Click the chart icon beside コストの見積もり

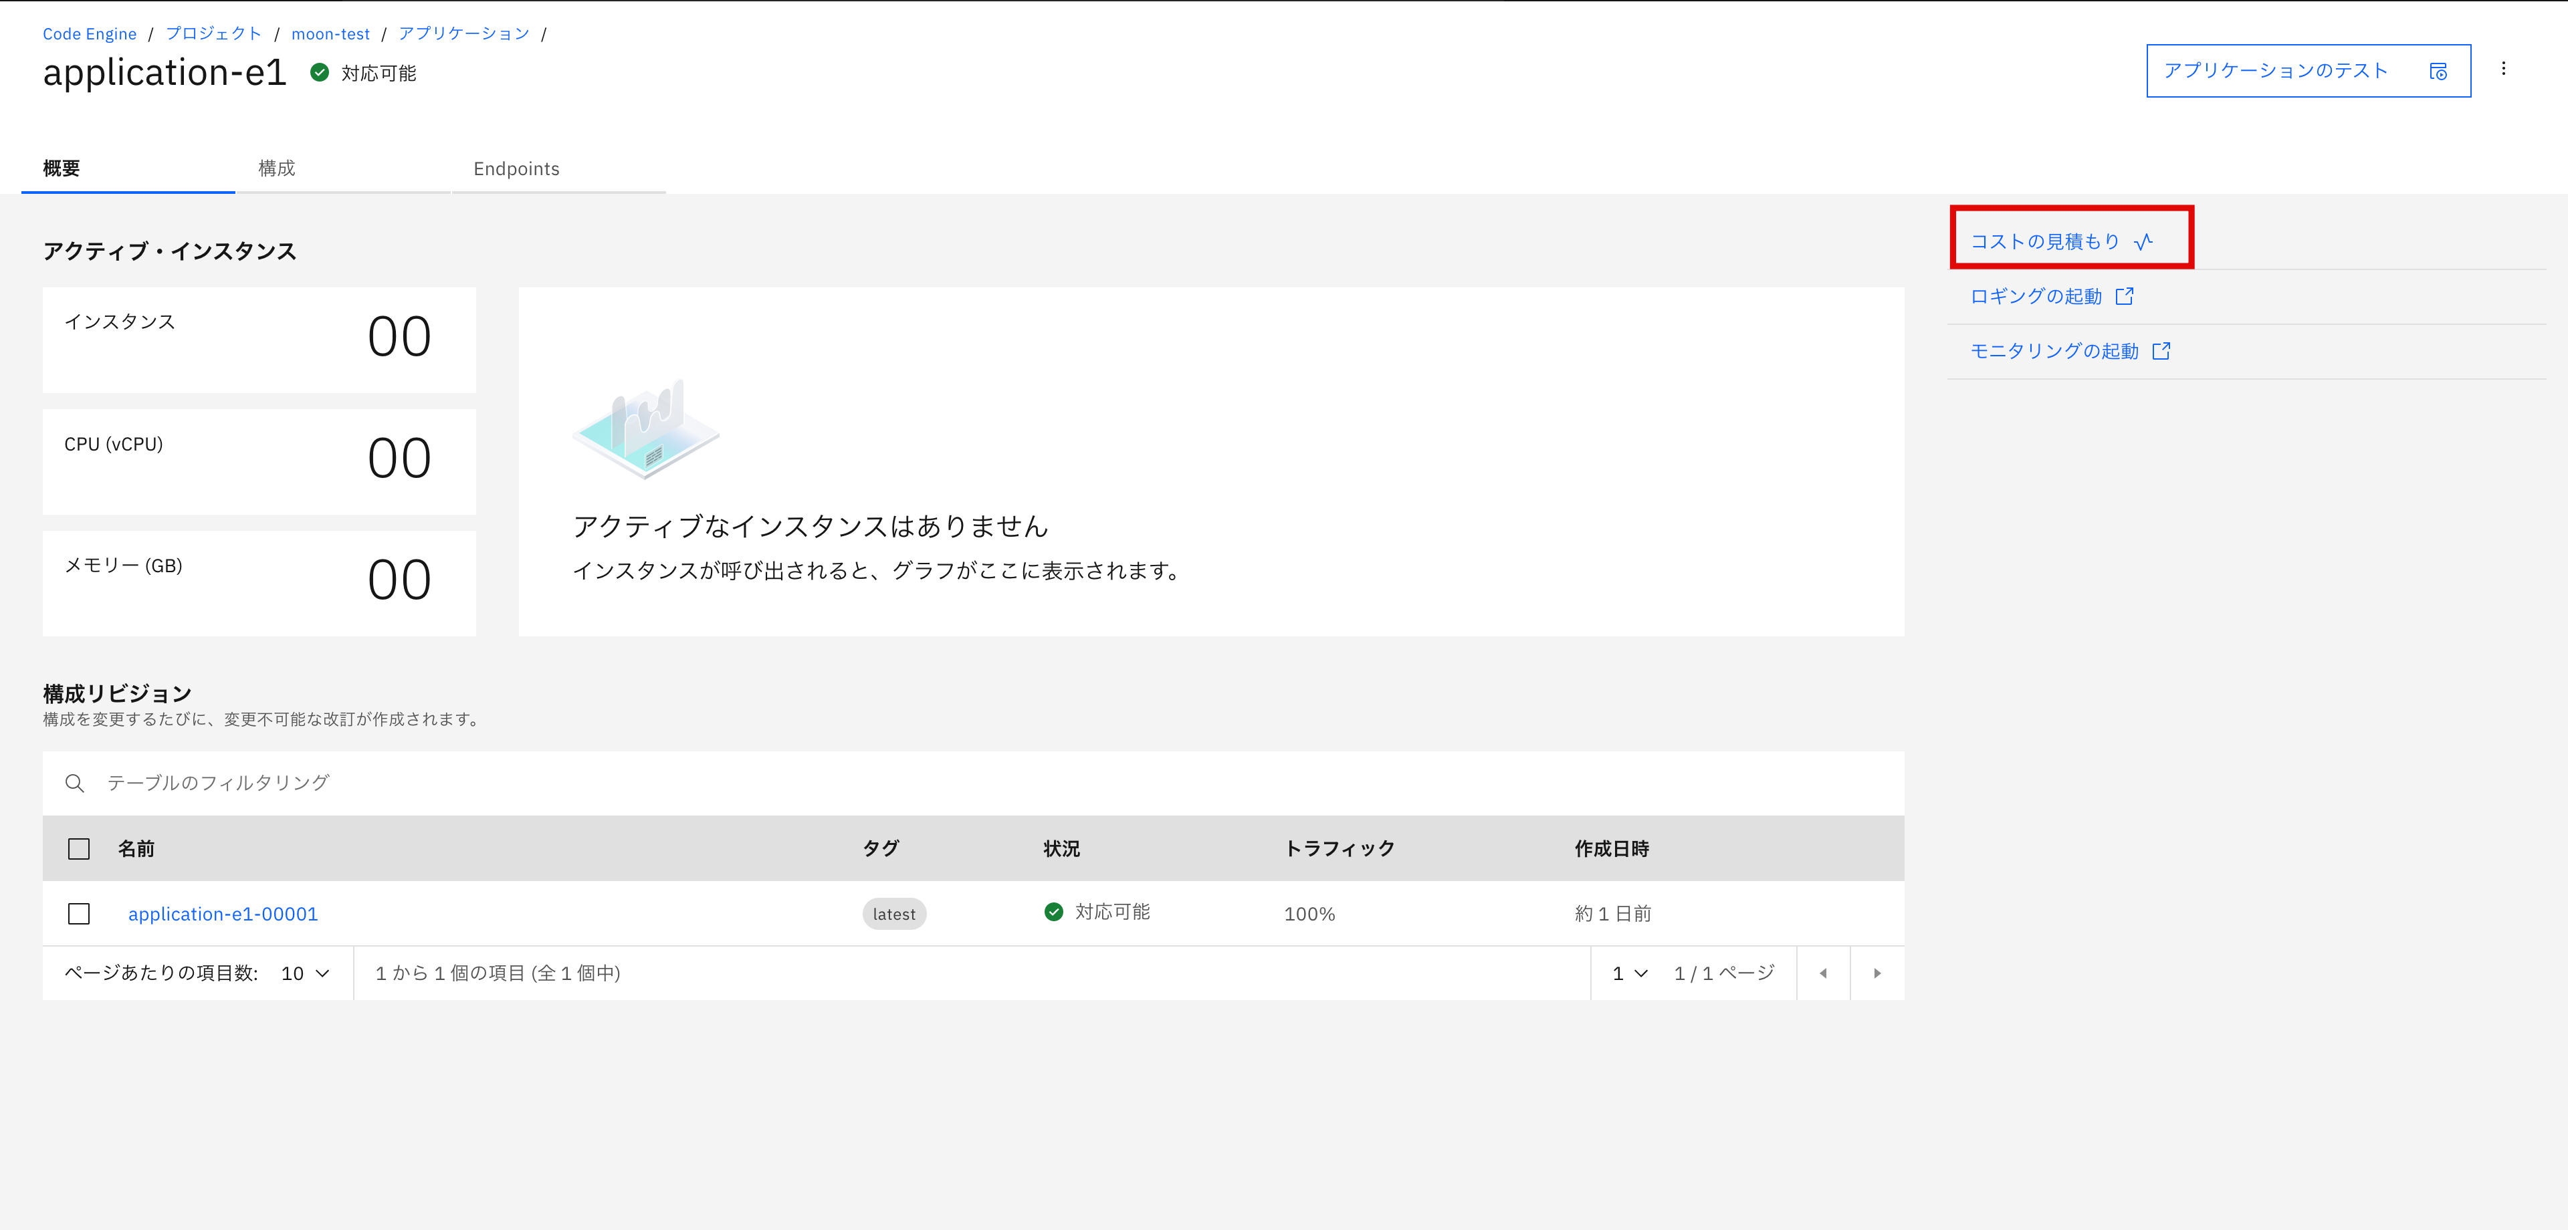pyautogui.click(x=2143, y=240)
